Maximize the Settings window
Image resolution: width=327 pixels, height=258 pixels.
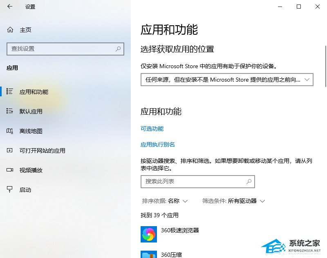(x=299, y=7)
